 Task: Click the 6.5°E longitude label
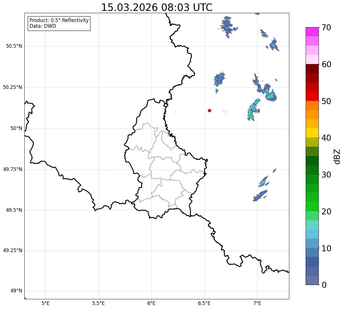point(204,303)
